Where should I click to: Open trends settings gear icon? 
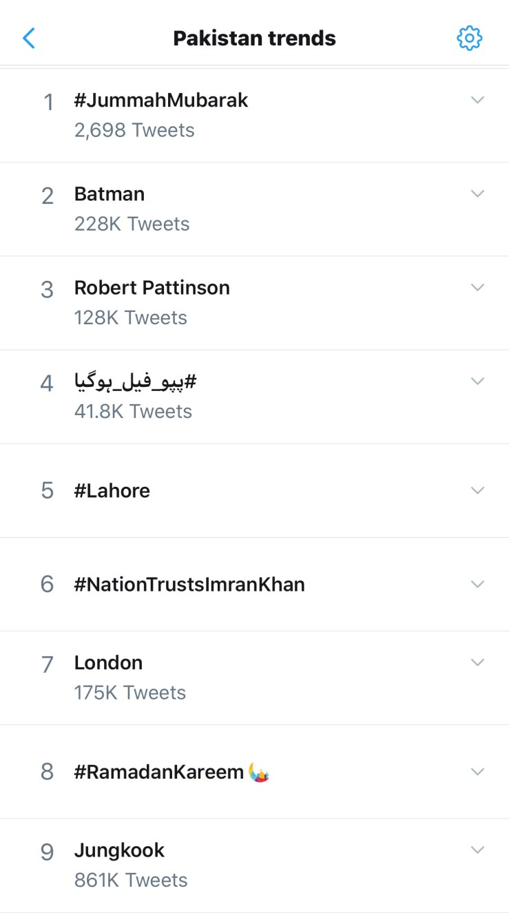[470, 38]
